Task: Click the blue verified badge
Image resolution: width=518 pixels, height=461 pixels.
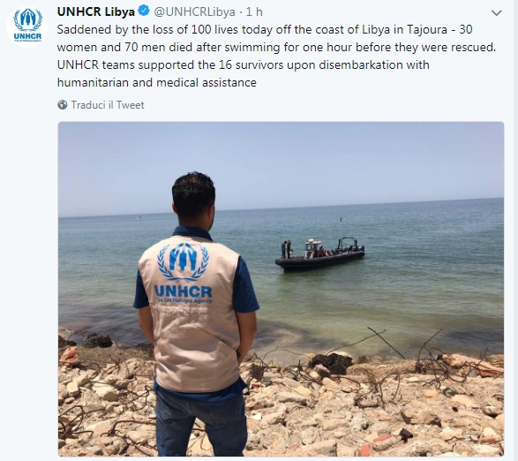Action: (x=144, y=11)
